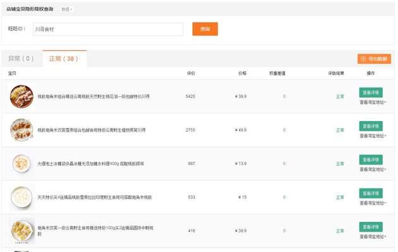Image resolution: width=398 pixels, height=252 pixels.
Task: Click the weight difference 0 in 987 row
Action: (284, 164)
